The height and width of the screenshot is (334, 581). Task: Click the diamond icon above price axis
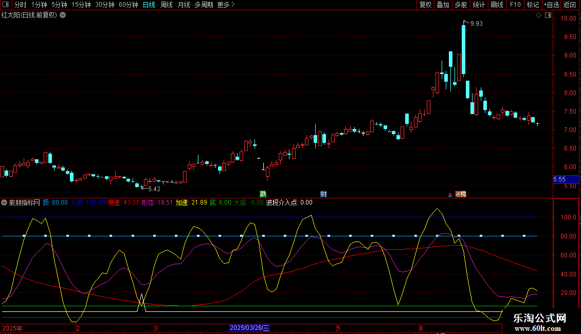[x=538, y=15]
